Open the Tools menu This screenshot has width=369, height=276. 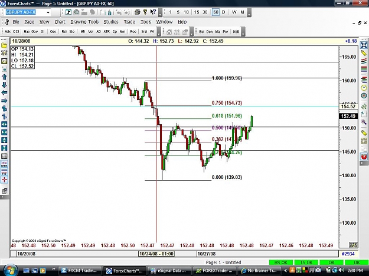(146, 22)
